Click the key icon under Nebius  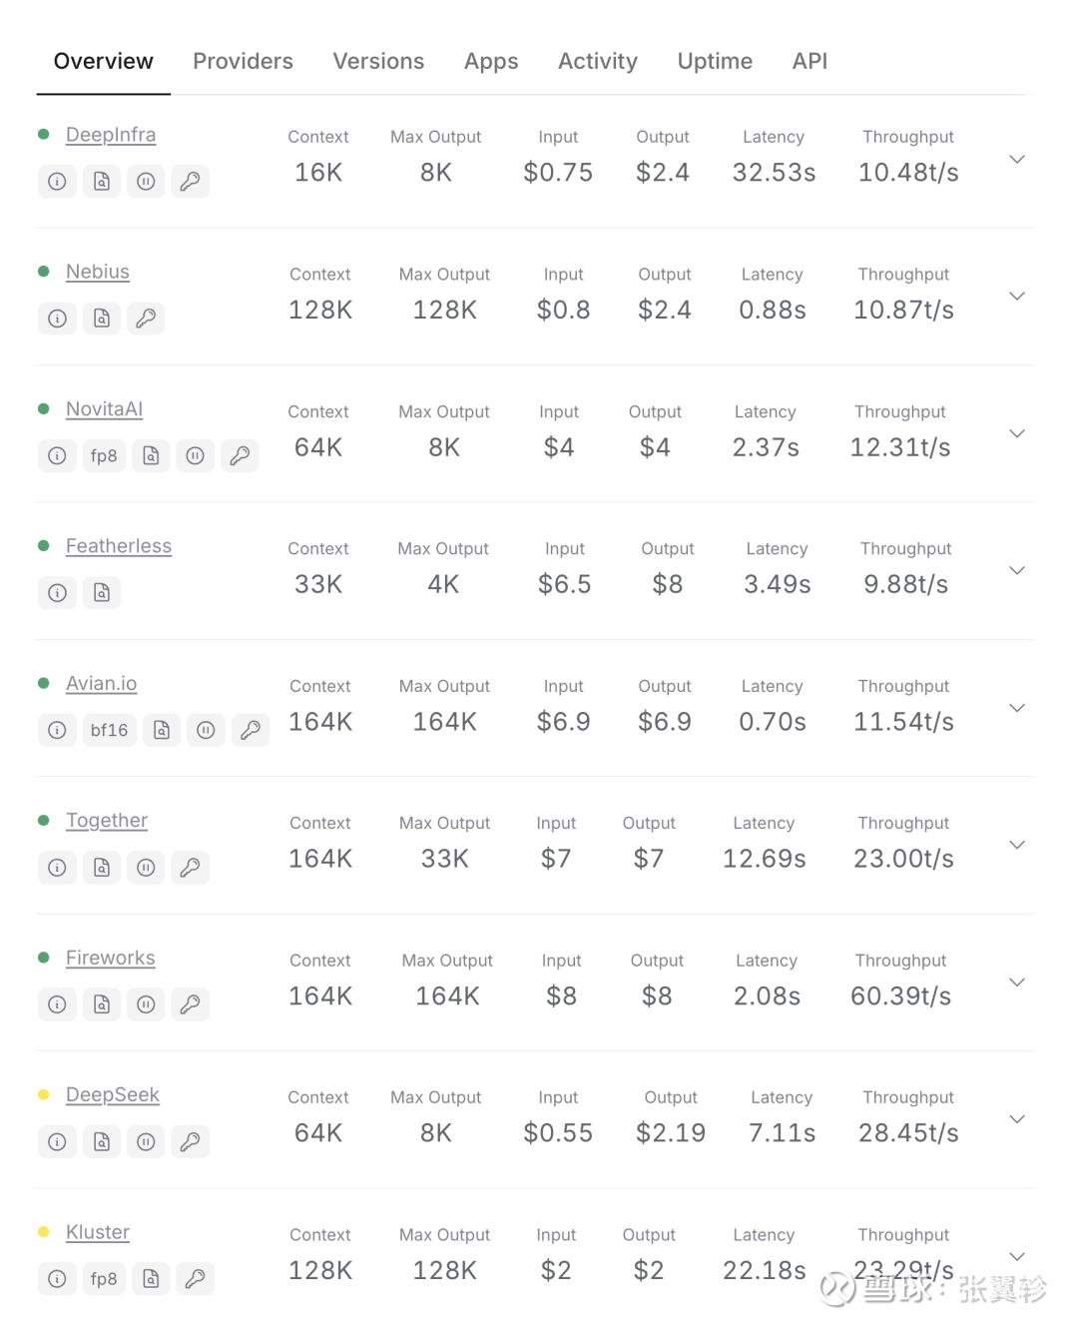pos(146,319)
